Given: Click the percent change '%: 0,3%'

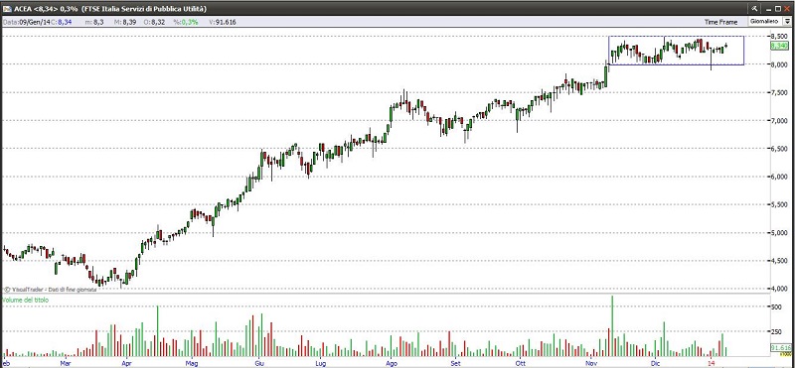Looking at the screenshot, I should click(185, 22).
